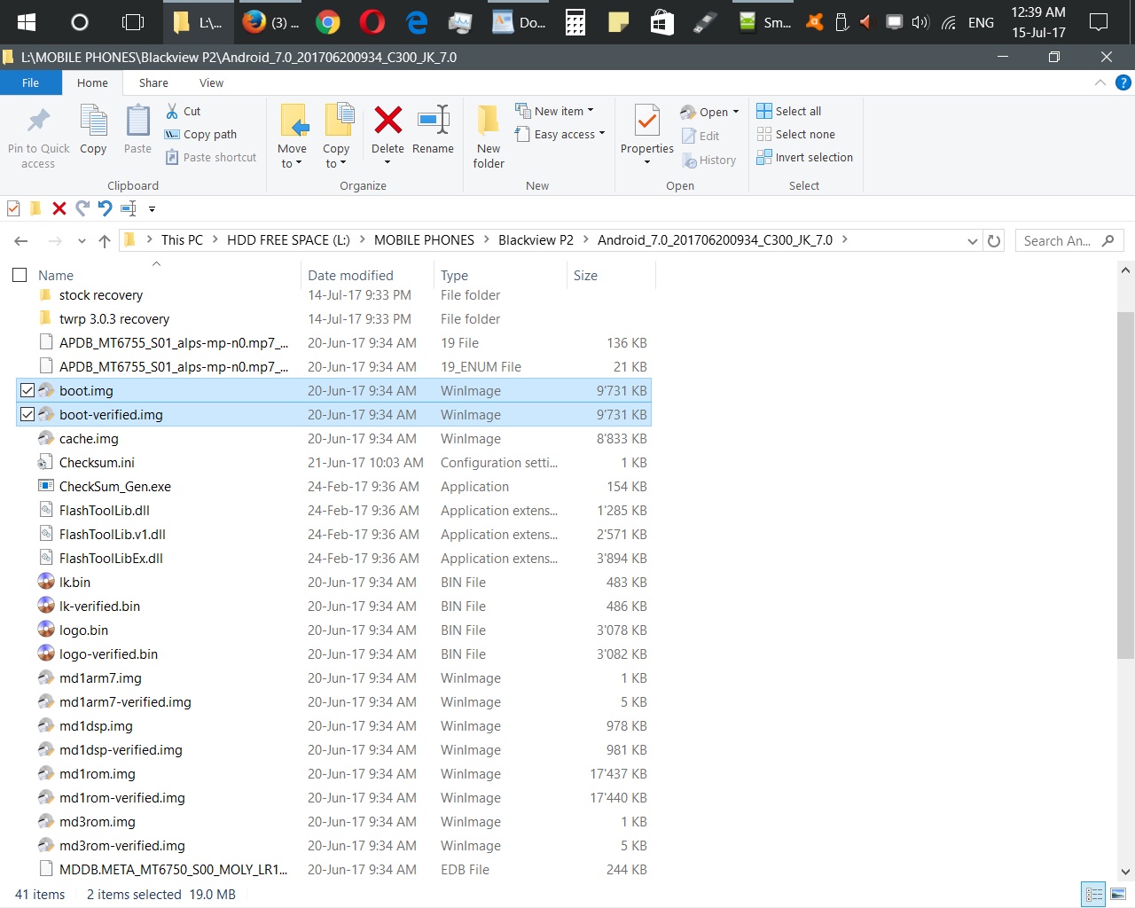This screenshot has width=1135, height=908.
Task: Expand the Open button dropdown
Action: point(736,112)
